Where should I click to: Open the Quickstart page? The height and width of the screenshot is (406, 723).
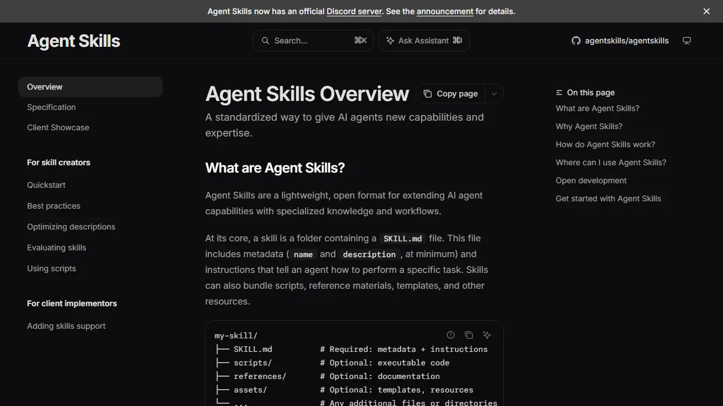[x=46, y=185]
